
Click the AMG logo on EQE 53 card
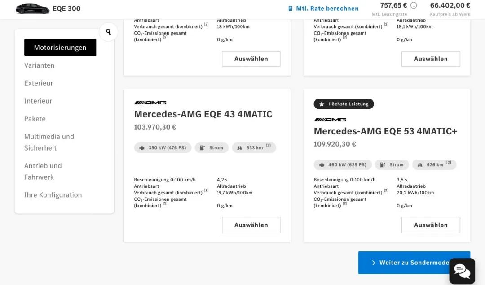330,120
